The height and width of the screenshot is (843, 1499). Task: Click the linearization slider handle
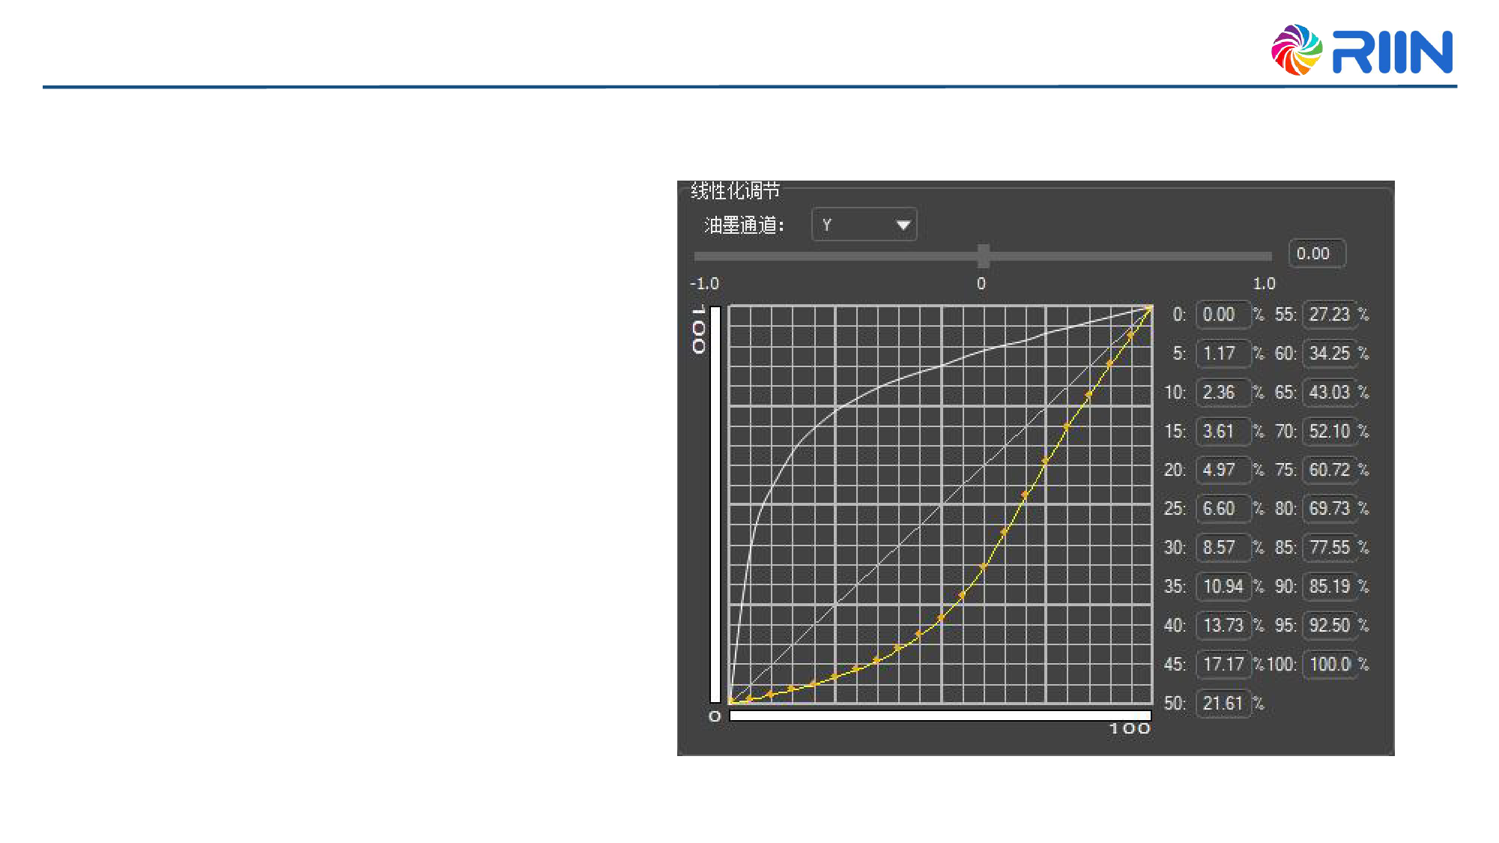coord(984,256)
